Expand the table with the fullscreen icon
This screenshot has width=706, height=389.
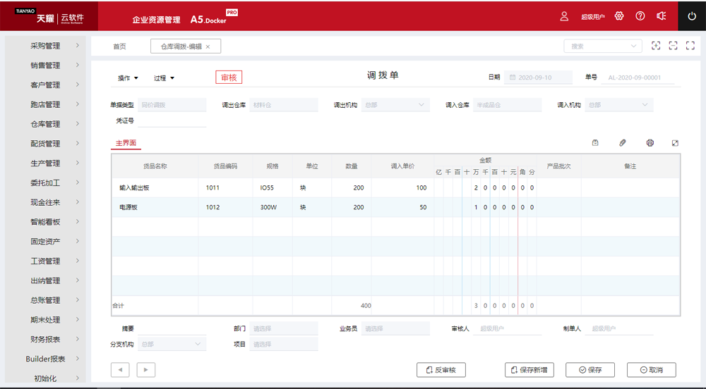tap(676, 143)
